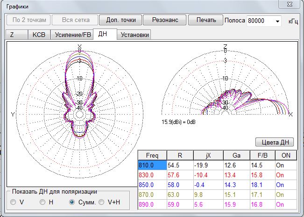
Task: Select the H polarization radio button
Action: click(x=42, y=202)
